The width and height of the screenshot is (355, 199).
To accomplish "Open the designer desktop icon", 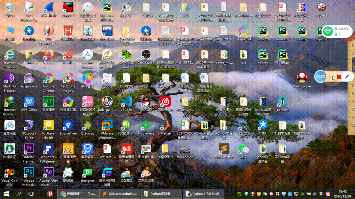I will 88,175.
